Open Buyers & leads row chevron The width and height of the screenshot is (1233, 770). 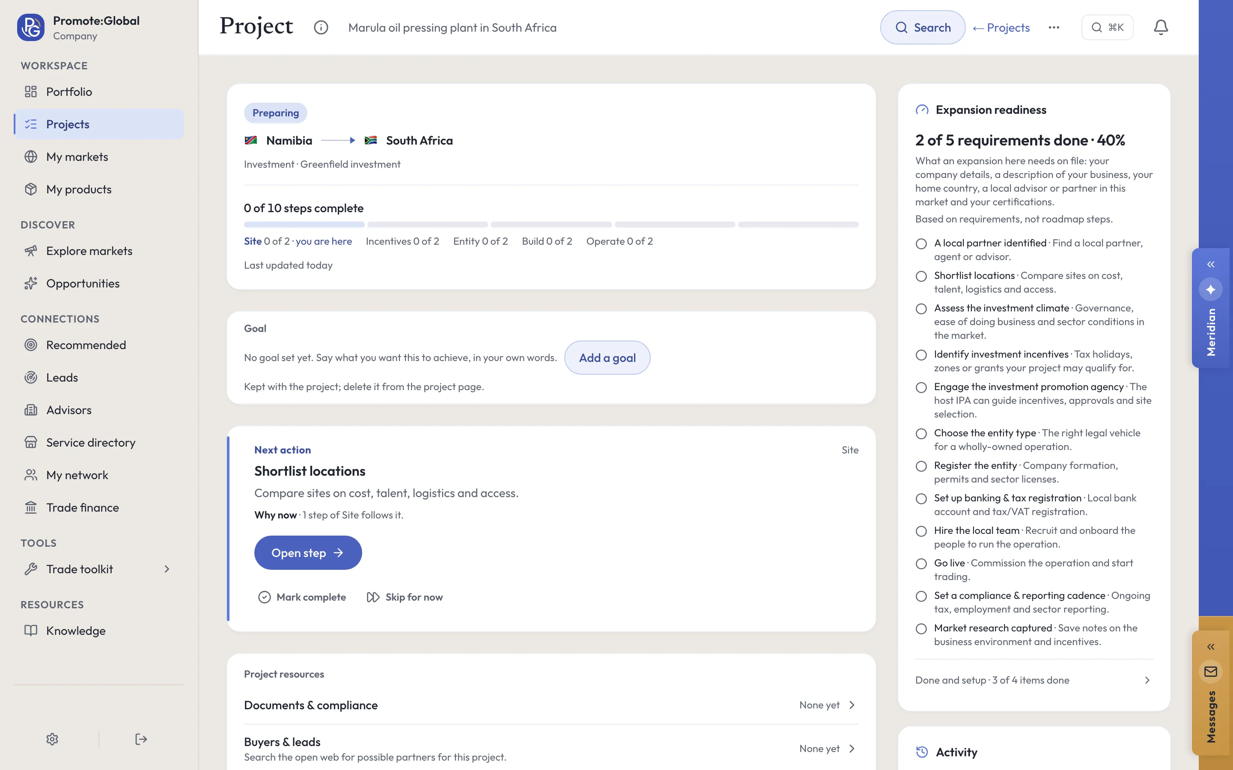852,749
